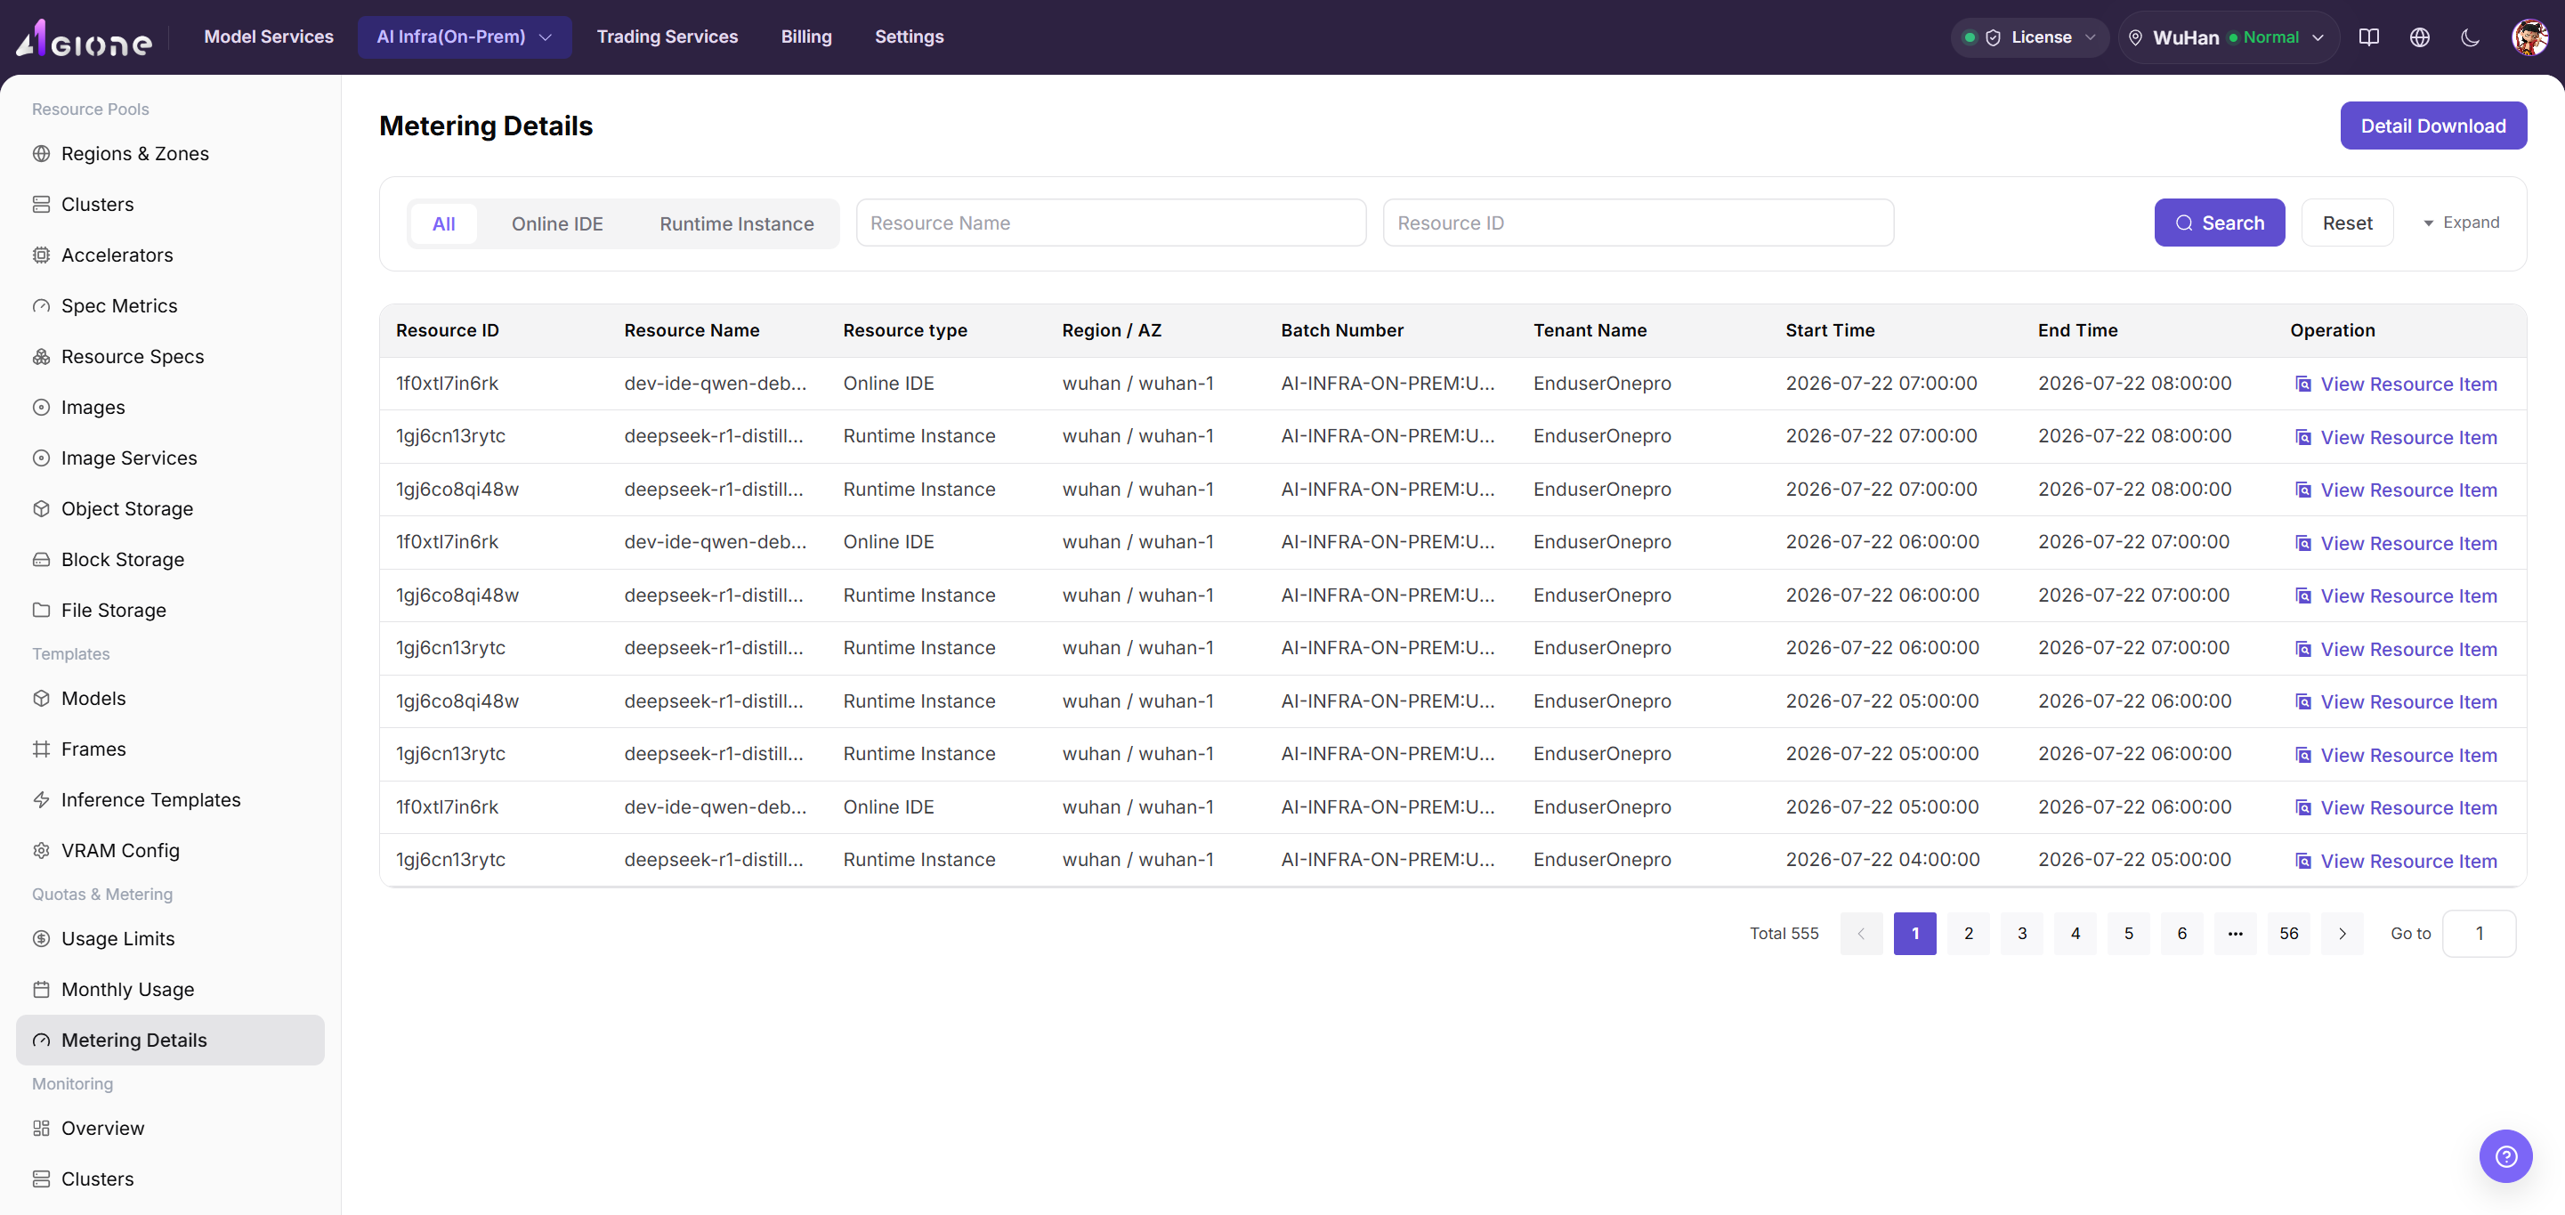Open Monthly Usage page
The image size is (2565, 1215).
tap(170, 990)
